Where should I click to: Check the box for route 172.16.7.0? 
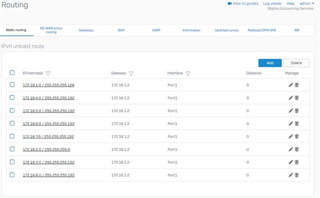(12, 136)
